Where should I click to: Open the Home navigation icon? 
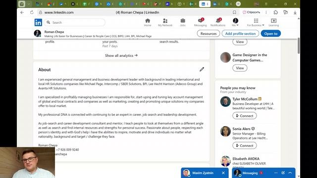point(148,22)
